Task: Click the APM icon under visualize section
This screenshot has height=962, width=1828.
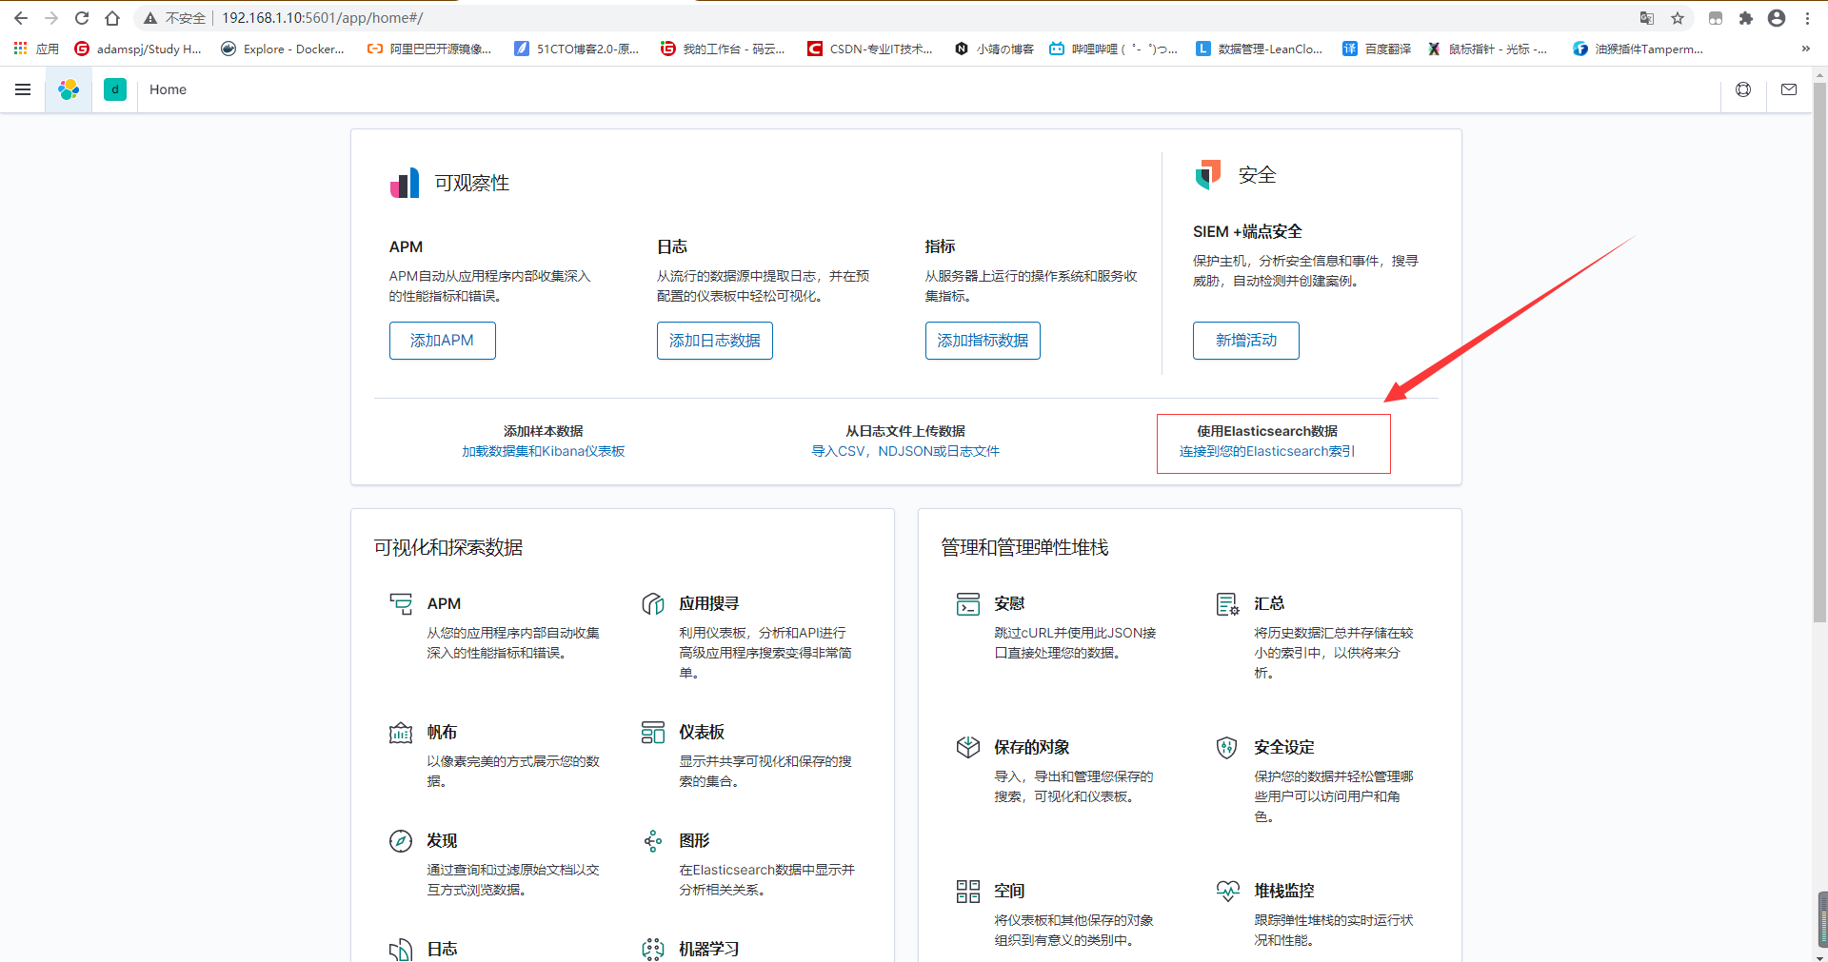Action: [401, 603]
